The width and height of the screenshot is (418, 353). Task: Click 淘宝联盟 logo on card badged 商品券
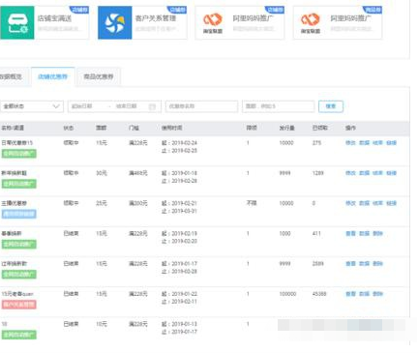point(311,22)
